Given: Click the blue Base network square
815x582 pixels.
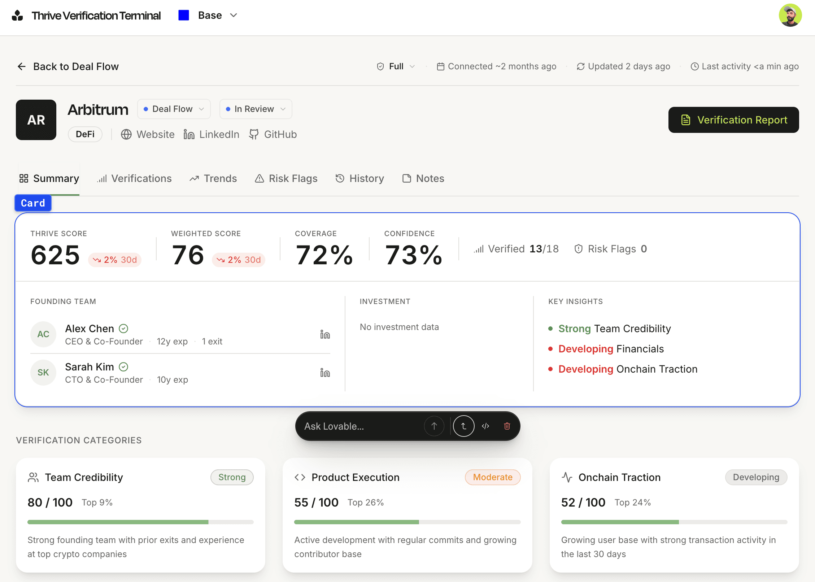Looking at the screenshot, I should [x=184, y=15].
